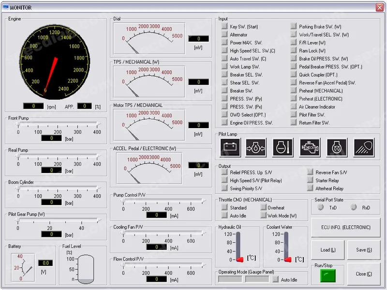
Task: Select the coolant temperature pilot lamp icon
Action: pyautogui.click(x=283, y=147)
